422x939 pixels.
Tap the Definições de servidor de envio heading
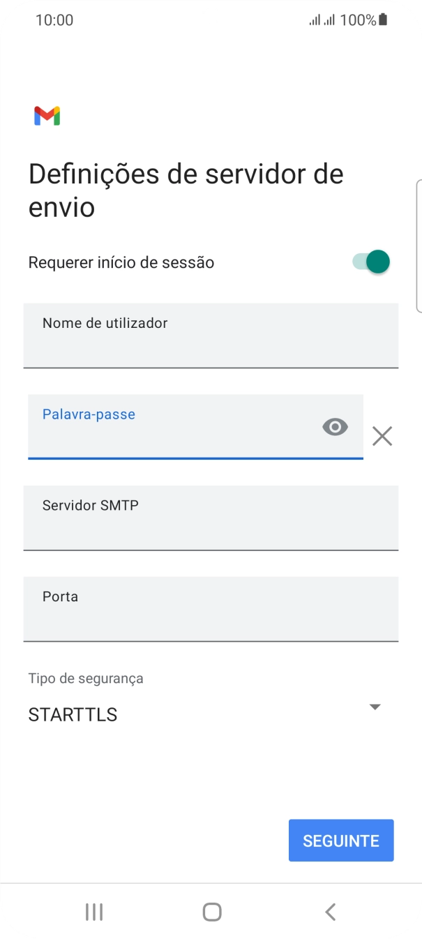(x=185, y=190)
